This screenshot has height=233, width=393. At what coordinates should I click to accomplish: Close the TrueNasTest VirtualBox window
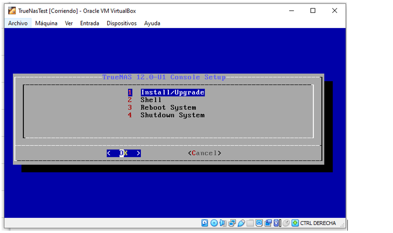click(x=335, y=11)
